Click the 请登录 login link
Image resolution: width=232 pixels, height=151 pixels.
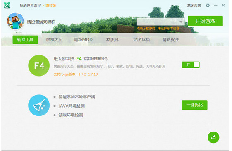(x=51, y=5)
